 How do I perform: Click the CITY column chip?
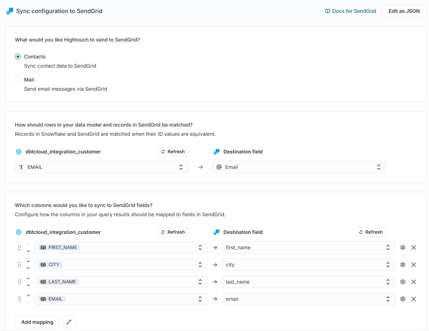point(50,265)
